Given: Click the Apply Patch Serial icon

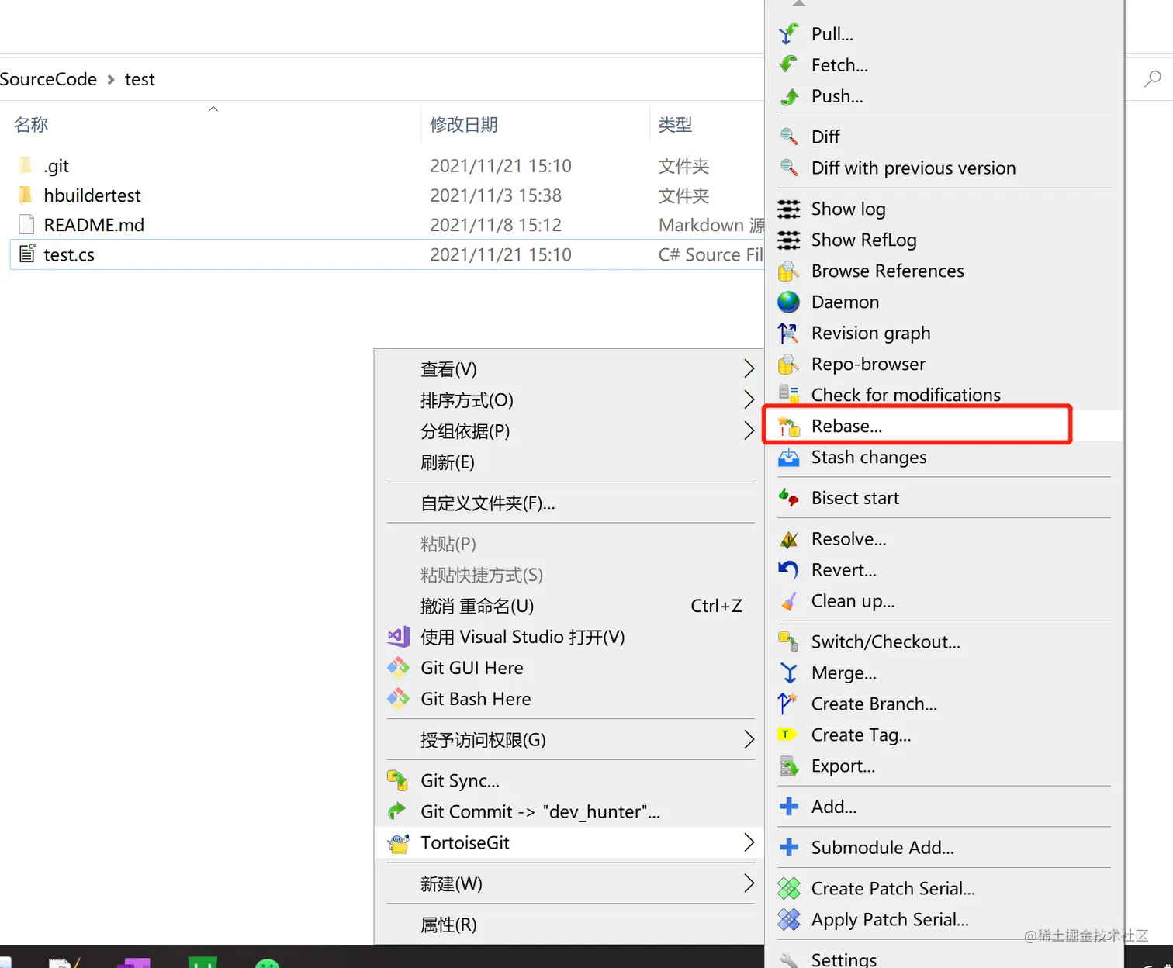Looking at the screenshot, I should point(789,919).
